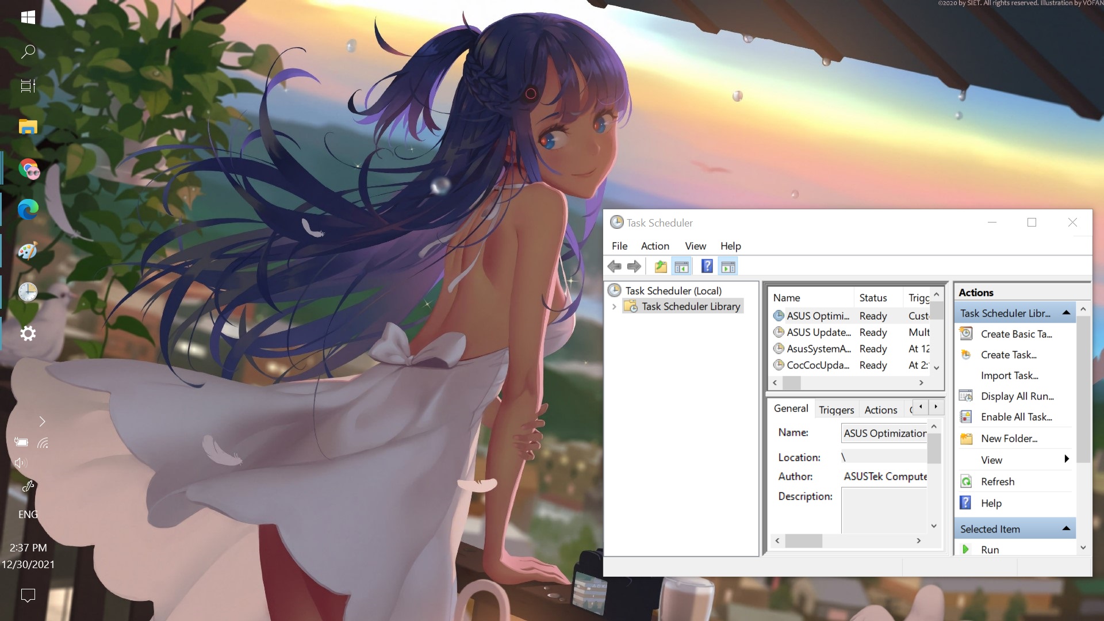Click the task Name input field
The width and height of the screenshot is (1104, 621).
point(884,433)
